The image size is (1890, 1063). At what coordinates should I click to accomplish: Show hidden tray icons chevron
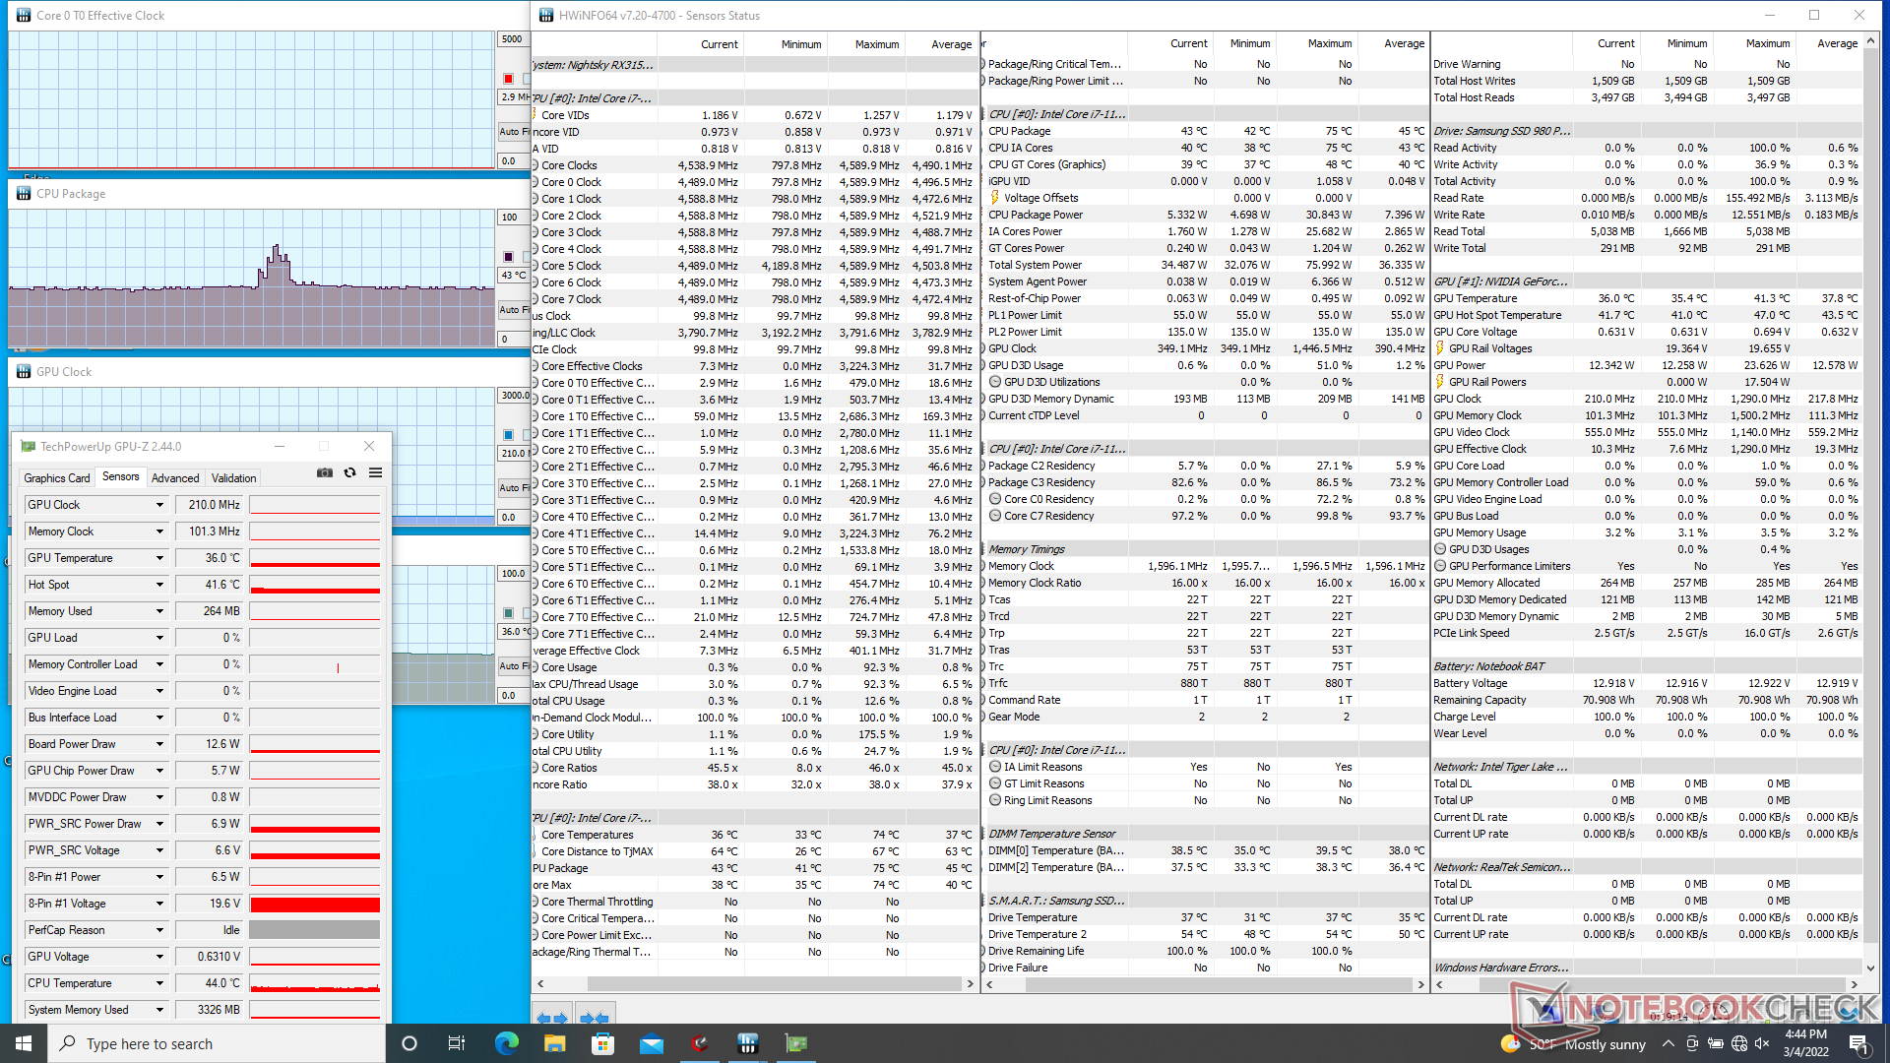click(x=1668, y=1043)
